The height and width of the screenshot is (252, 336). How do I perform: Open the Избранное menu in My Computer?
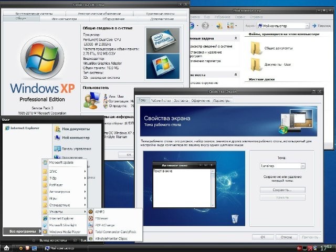pos(222,17)
